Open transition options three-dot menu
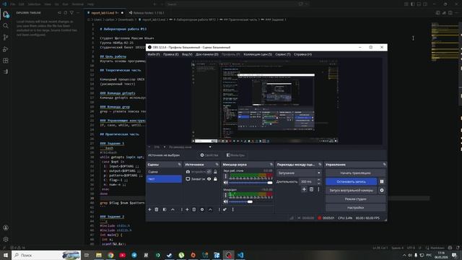 pyautogui.click(x=319, y=189)
